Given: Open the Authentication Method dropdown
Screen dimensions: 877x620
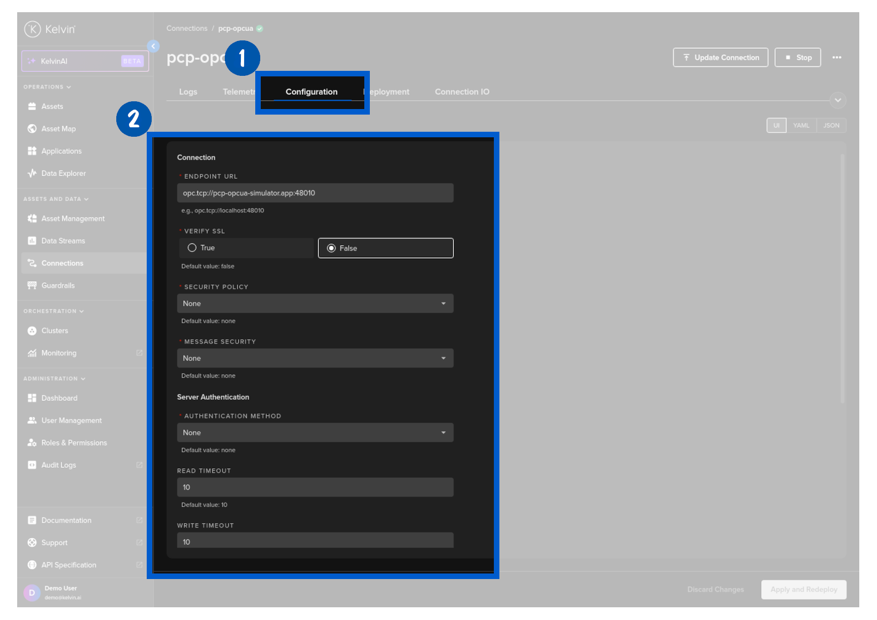Looking at the screenshot, I should click(315, 433).
